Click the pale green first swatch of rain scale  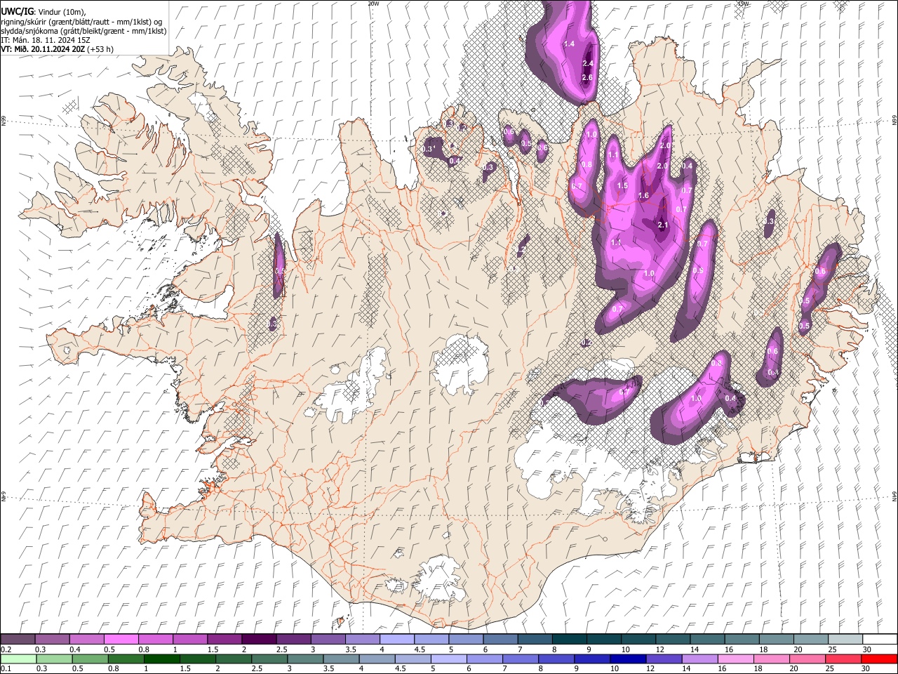pyautogui.click(x=18, y=659)
